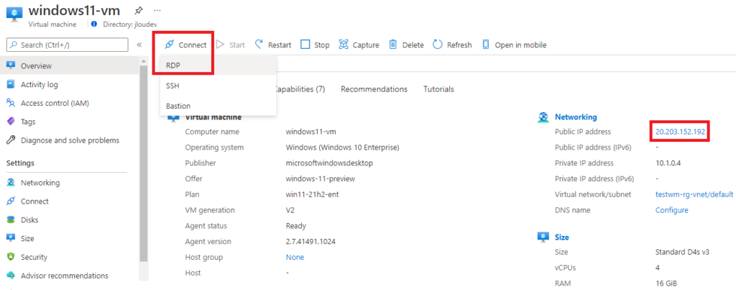Click the Size section monitor icon
736x290 pixels.
(543, 237)
